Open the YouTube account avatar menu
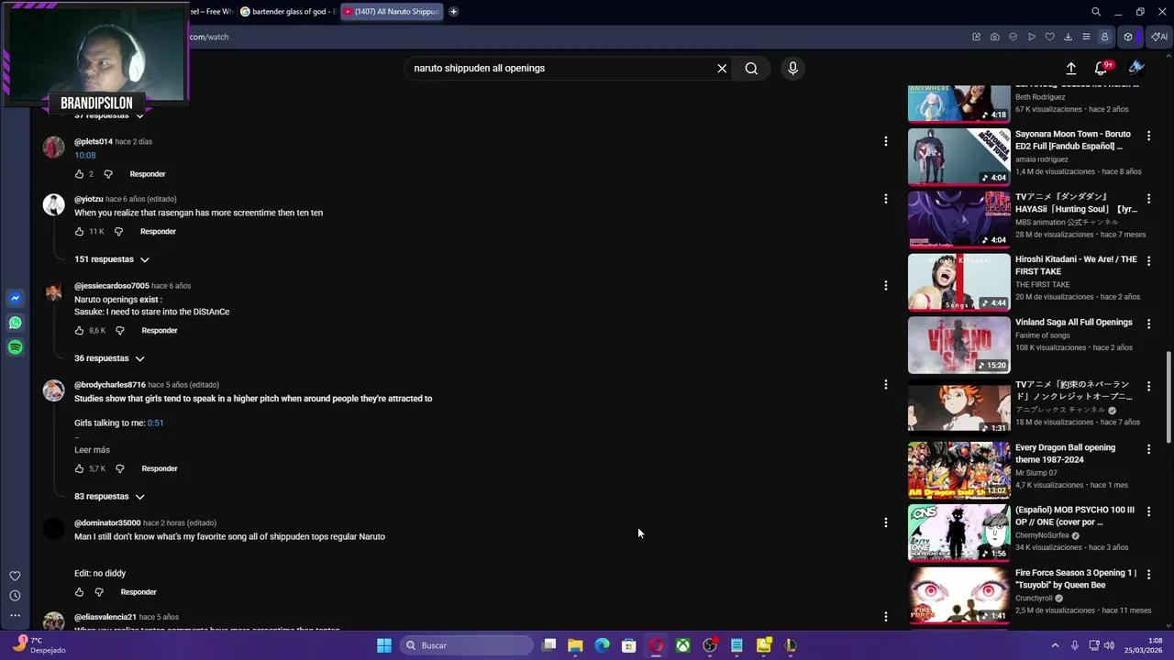The height and width of the screenshot is (660, 1174). 1136,67
